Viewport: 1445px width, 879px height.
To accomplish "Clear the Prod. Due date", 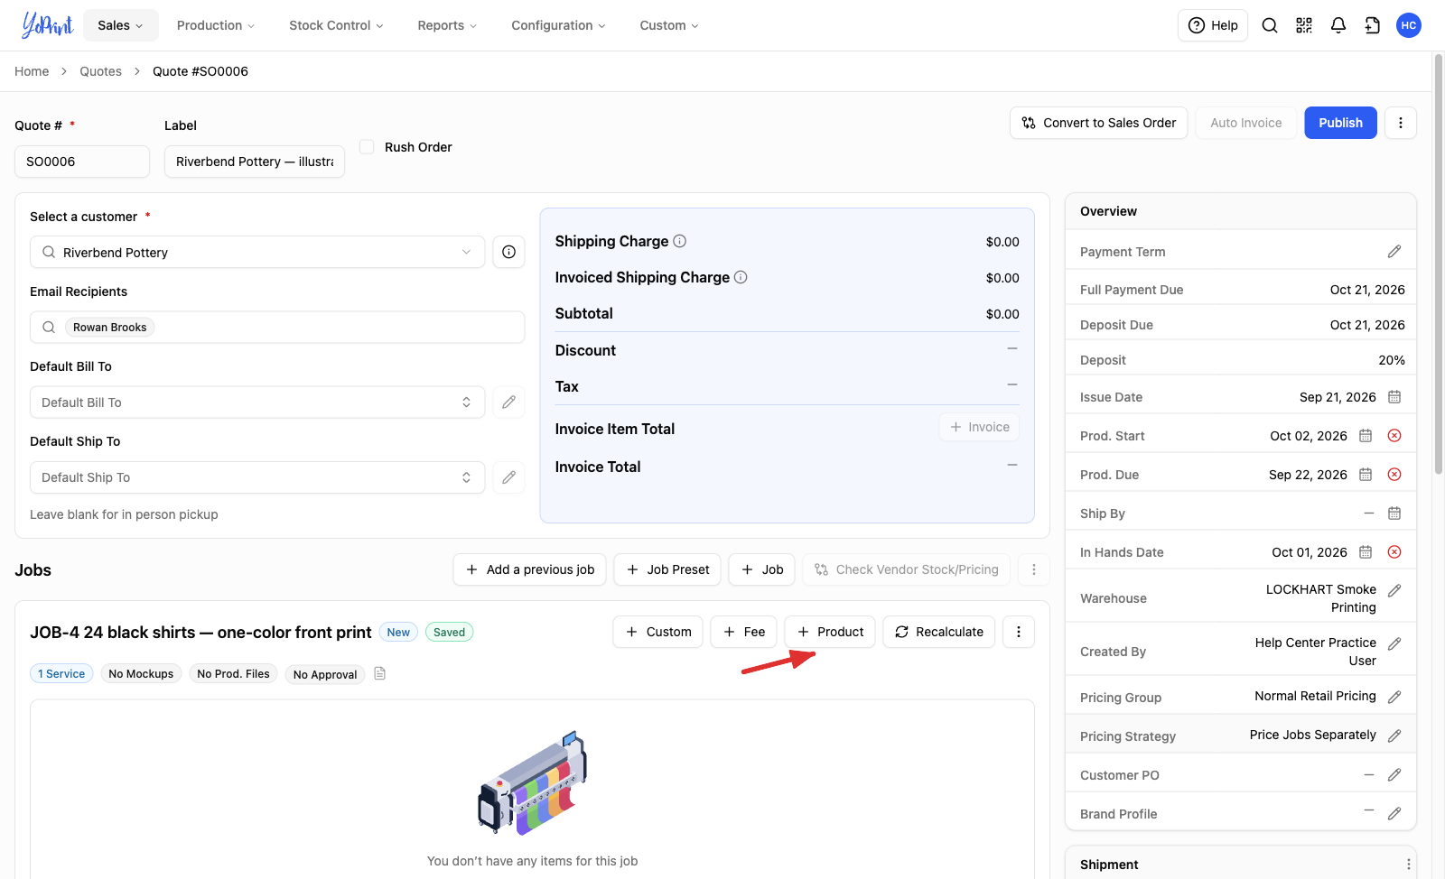I will 1394,475.
